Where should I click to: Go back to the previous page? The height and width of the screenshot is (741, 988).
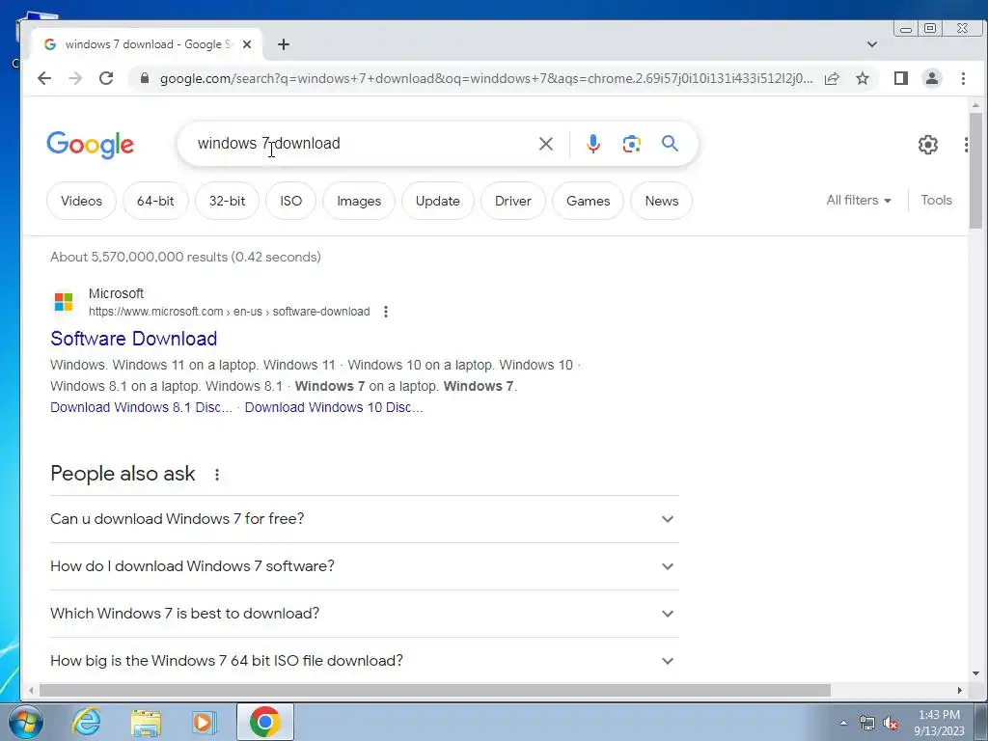[x=44, y=78]
